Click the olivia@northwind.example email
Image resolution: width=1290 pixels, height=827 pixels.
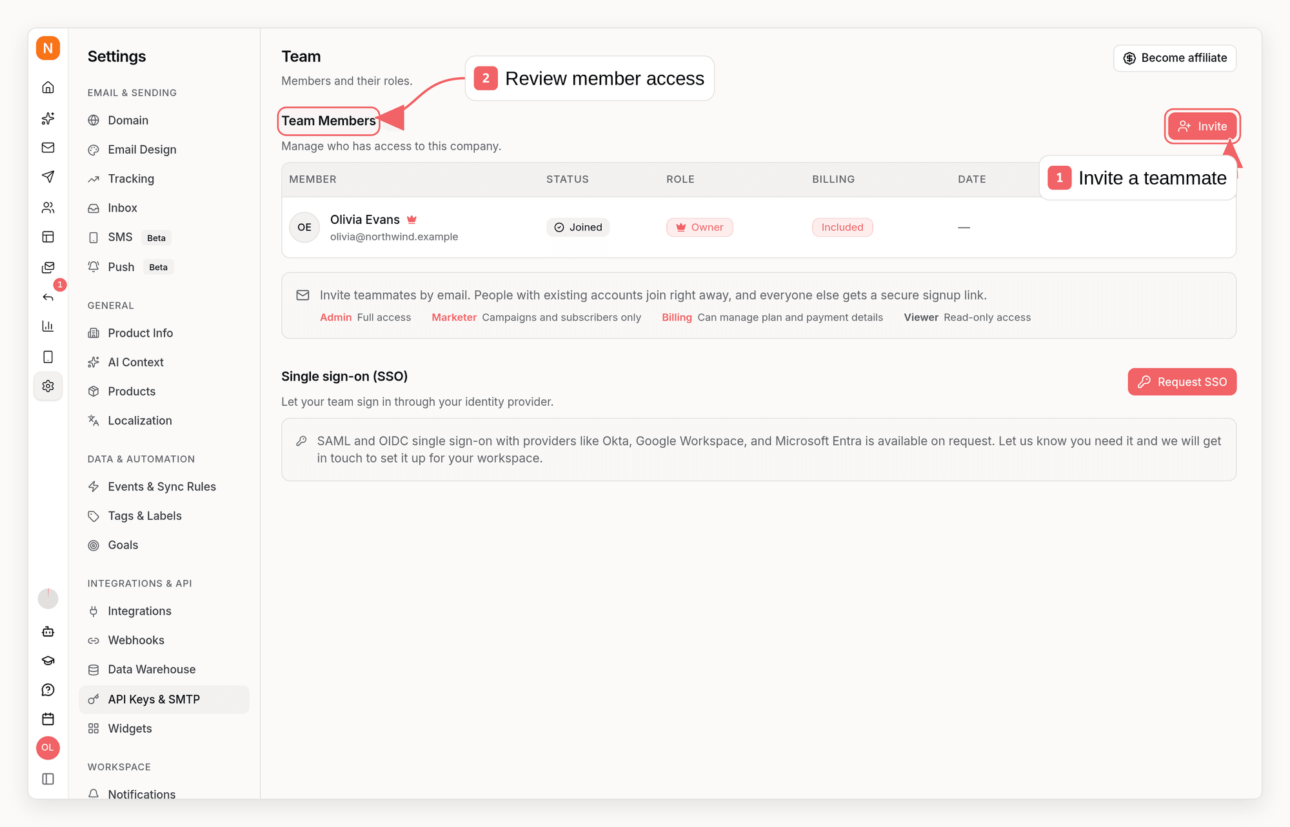coord(394,237)
